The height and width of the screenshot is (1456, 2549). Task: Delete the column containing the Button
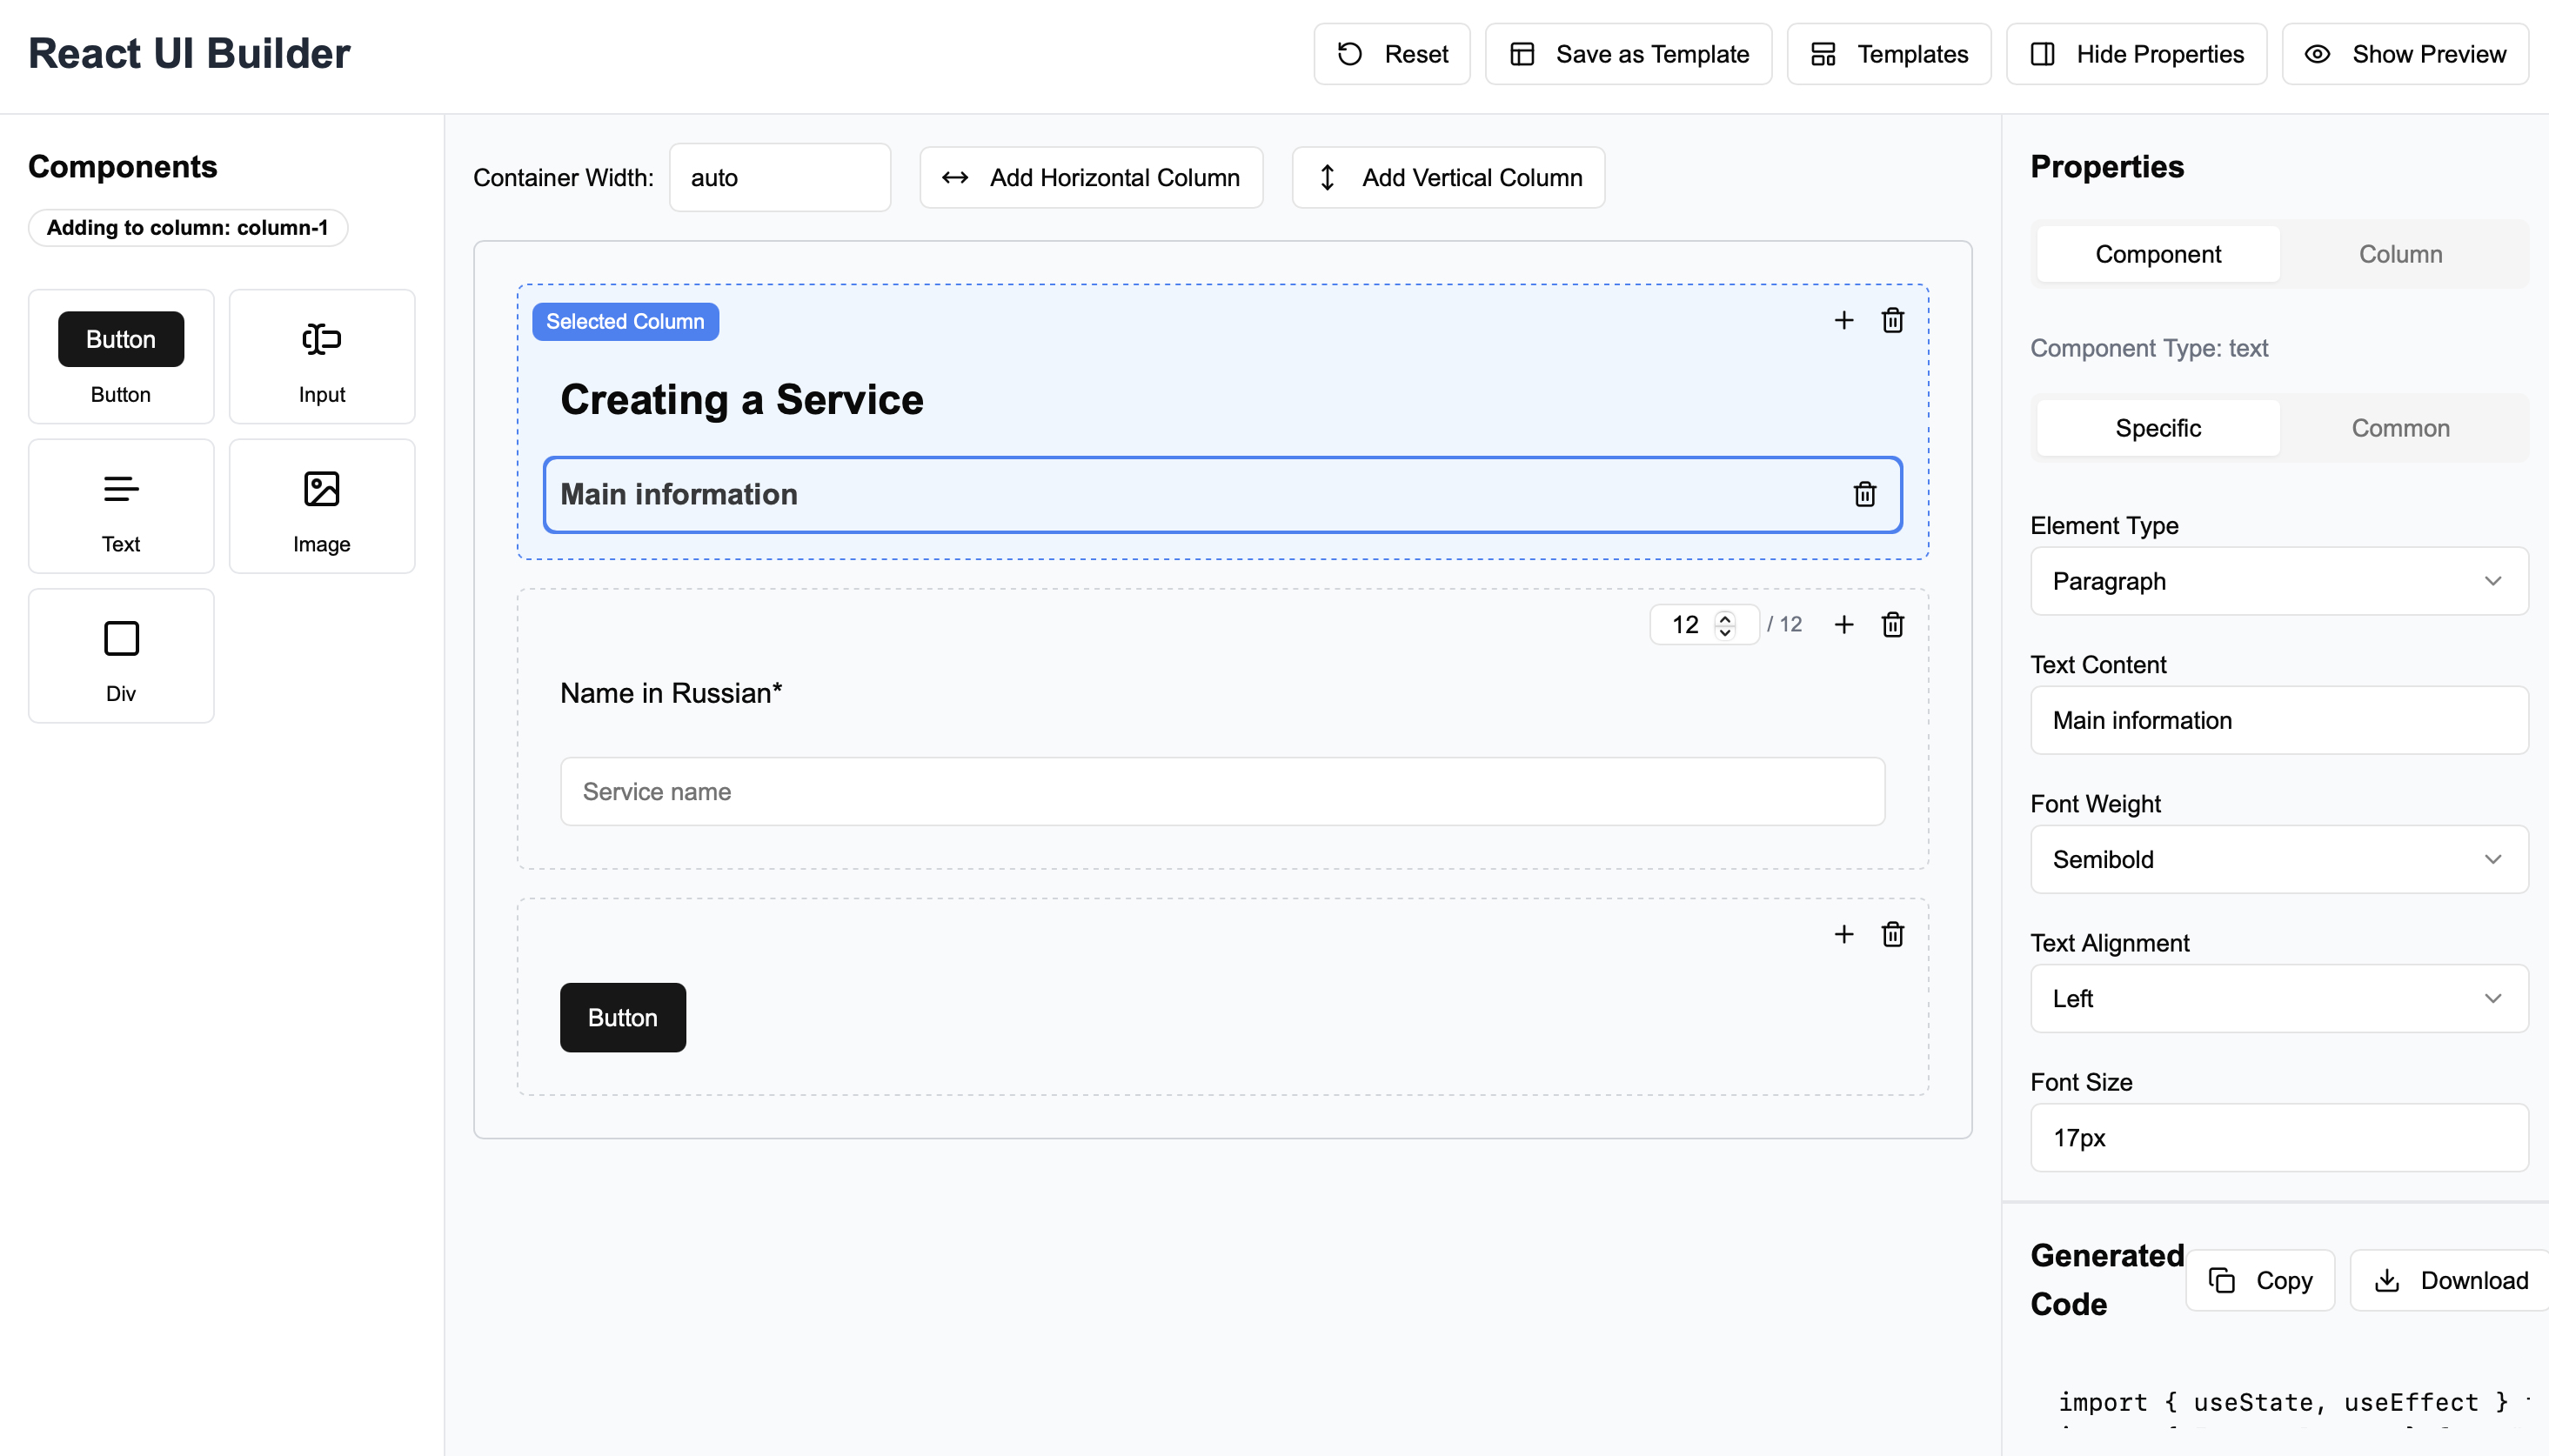pos(1892,934)
